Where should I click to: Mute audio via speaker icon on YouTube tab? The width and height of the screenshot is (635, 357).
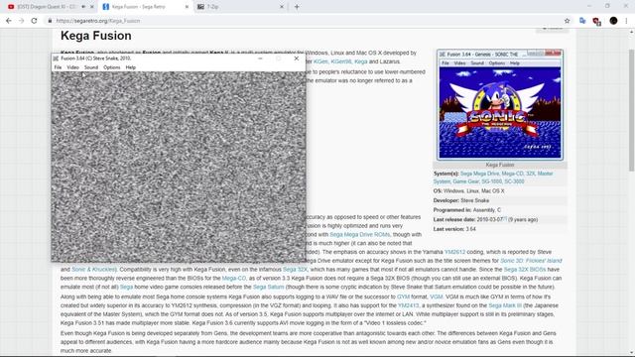83,7
